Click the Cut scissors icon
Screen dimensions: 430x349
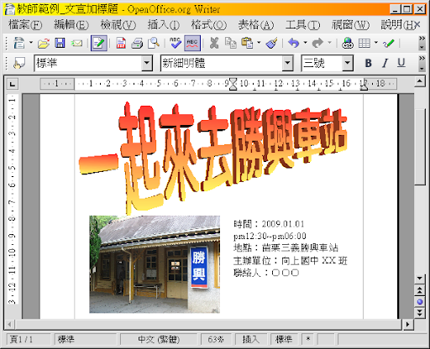coord(214,43)
